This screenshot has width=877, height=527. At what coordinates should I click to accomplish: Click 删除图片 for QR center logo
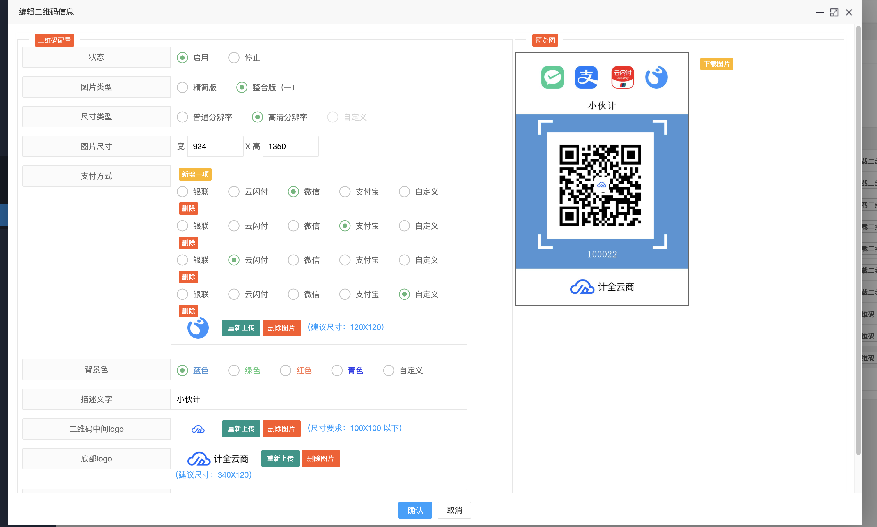click(281, 429)
